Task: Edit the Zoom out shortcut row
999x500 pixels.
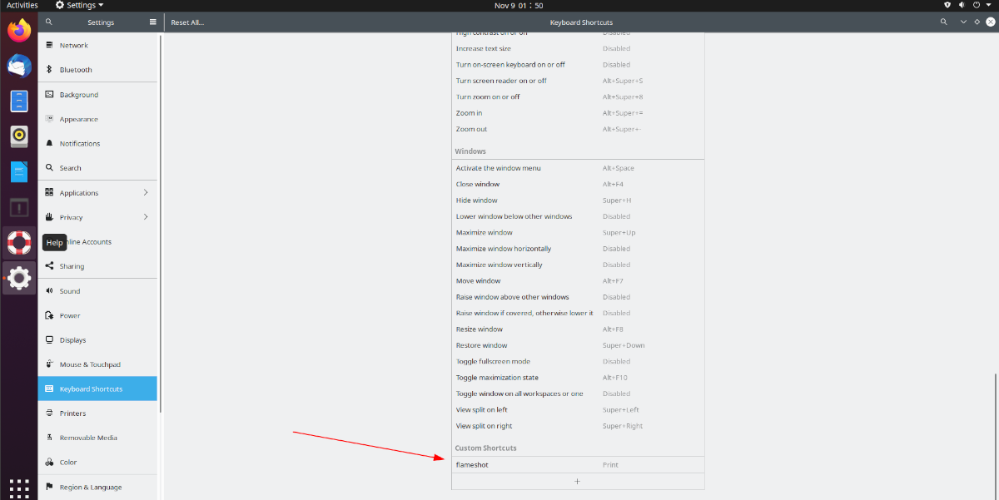Action: 578,129
